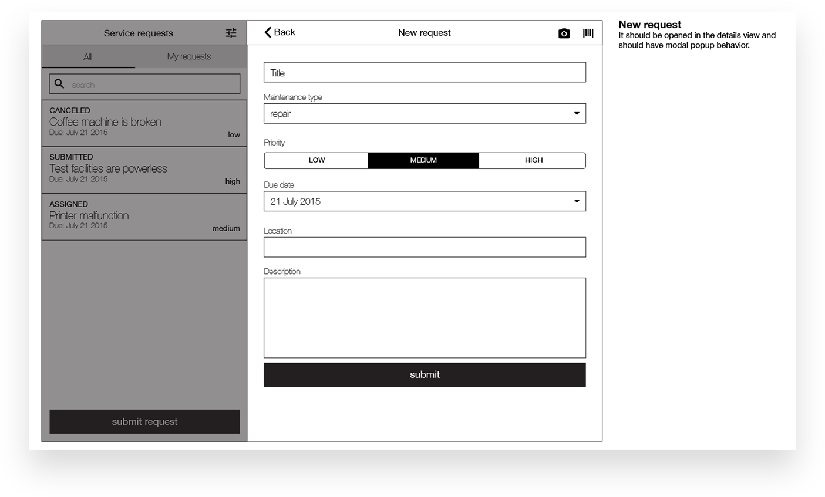Click into the Description text area
This screenshot has height=497, width=825.
pos(425,317)
